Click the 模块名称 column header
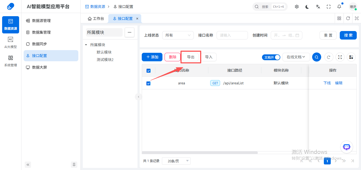Image resolution: width=361 pixels, height=170 pixels. click(281, 70)
